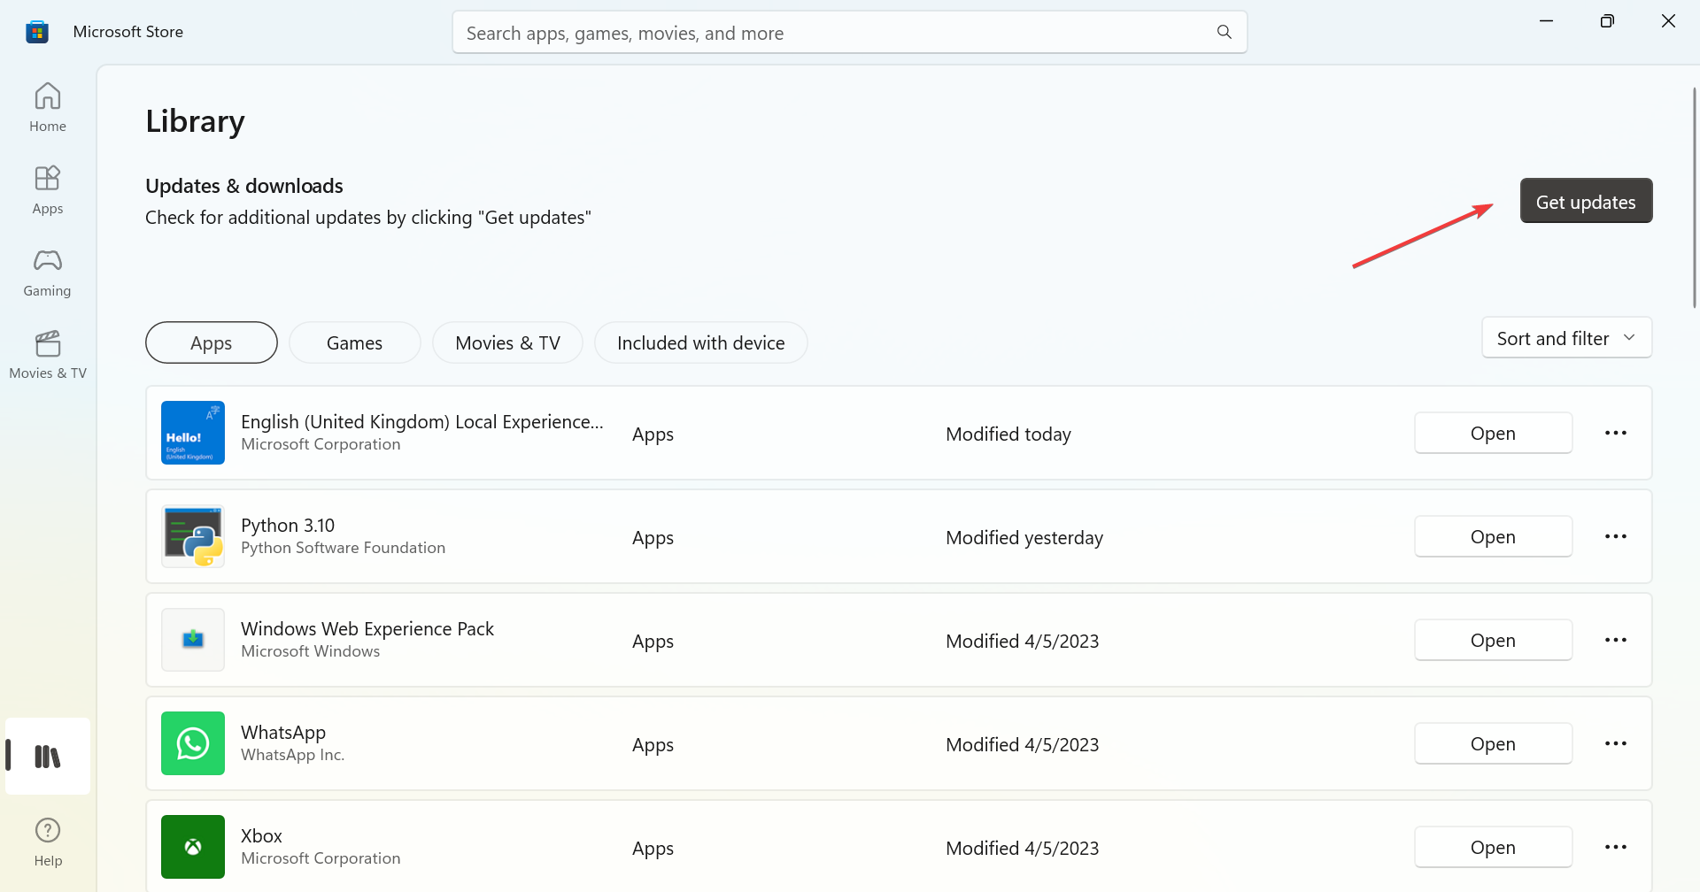The height and width of the screenshot is (892, 1700).
Task: Click Windows Web Experience Pack title
Action: tap(367, 629)
